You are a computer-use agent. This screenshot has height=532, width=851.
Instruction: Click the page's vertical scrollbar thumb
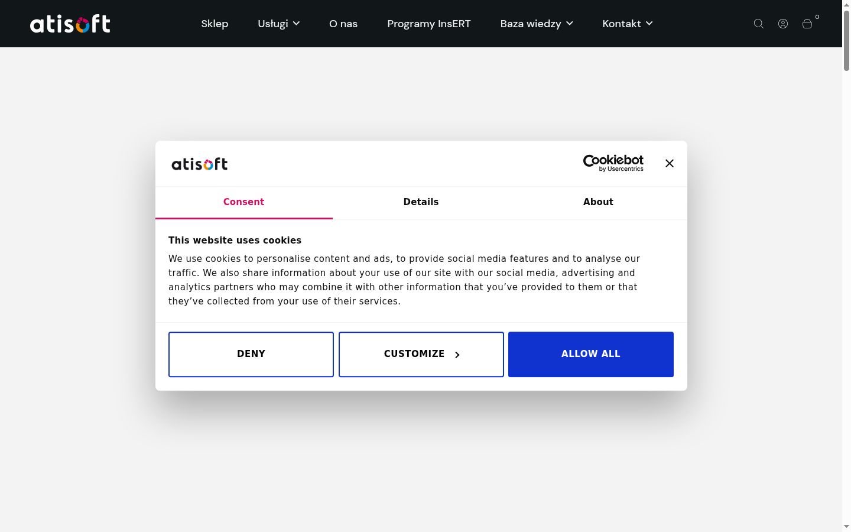tap(846, 40)
